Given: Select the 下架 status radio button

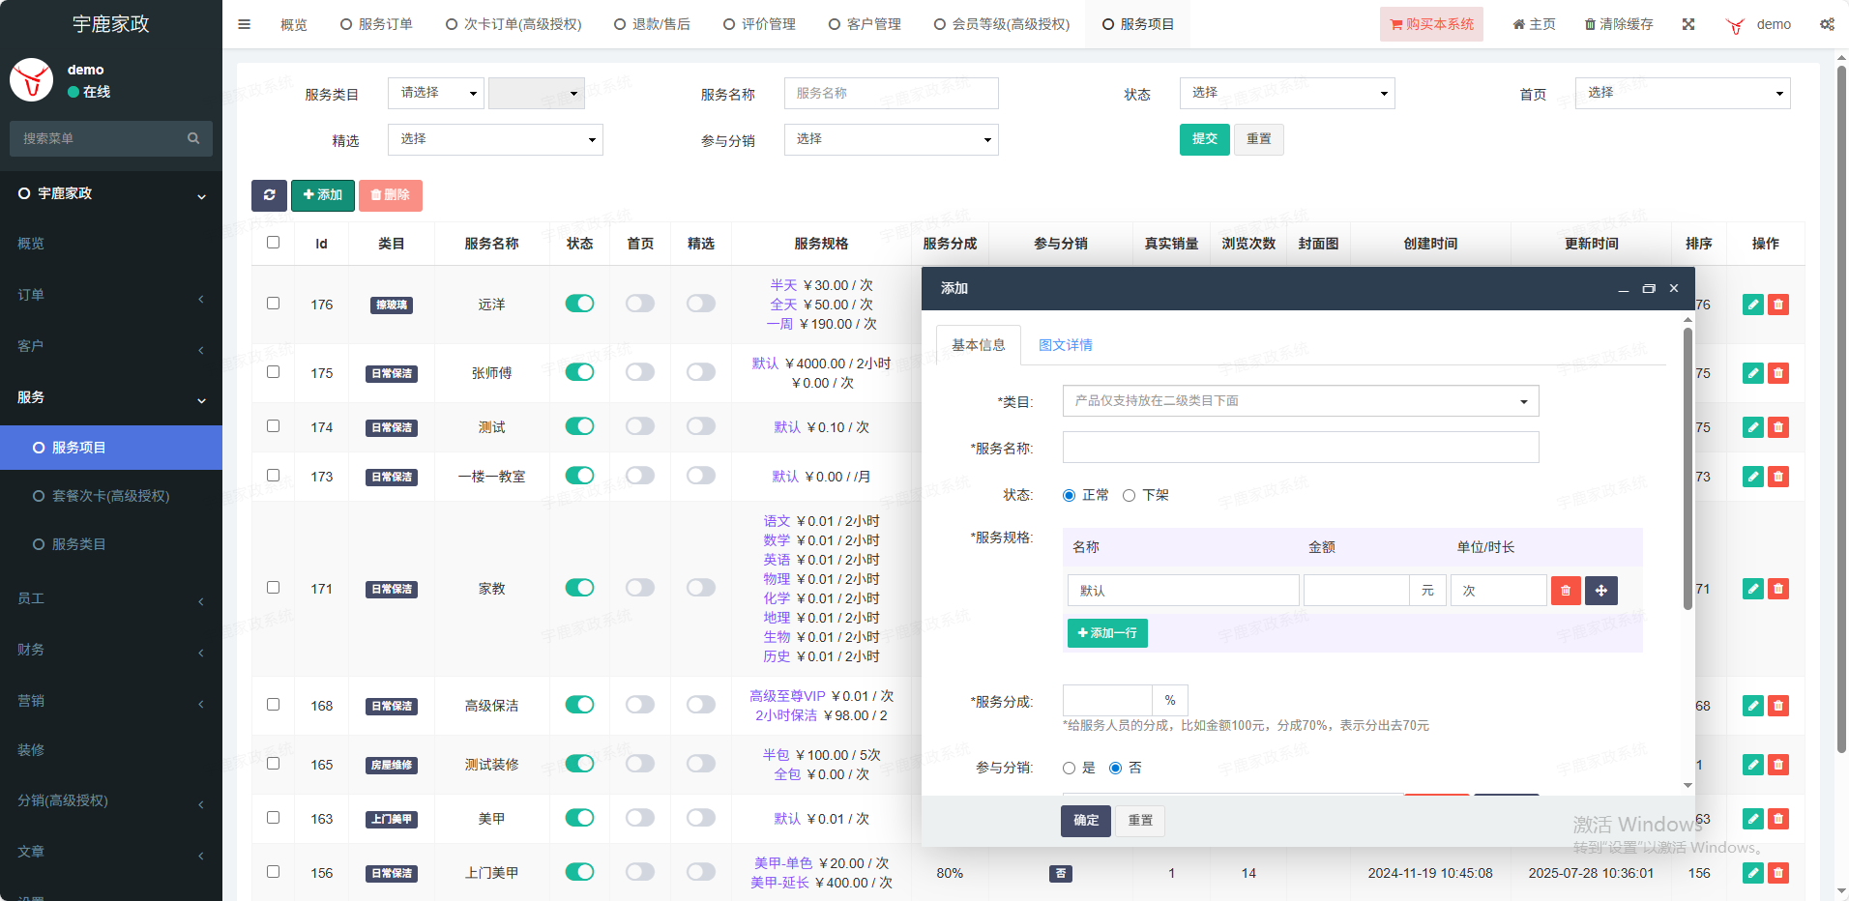Looking at the screenshot, I should [1129, 495].
